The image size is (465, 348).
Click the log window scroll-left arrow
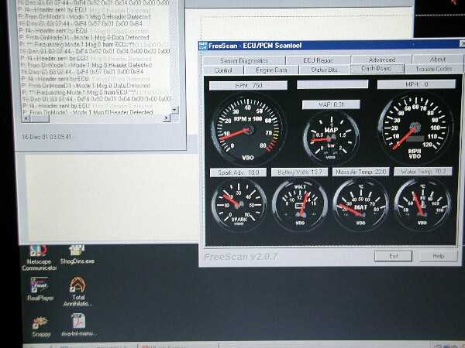pos(26,118)
